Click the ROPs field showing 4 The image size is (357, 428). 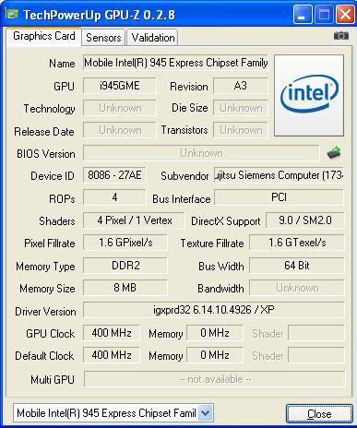coord(114,197)
